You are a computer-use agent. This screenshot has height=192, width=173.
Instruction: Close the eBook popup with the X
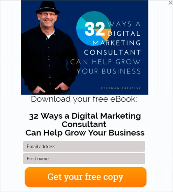tap(171, 3)
